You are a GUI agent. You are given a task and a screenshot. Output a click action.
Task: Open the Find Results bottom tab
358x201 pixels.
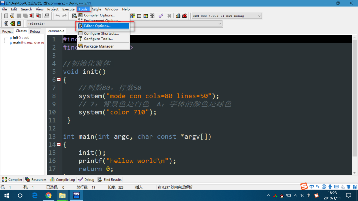click(x=109, y=179)
